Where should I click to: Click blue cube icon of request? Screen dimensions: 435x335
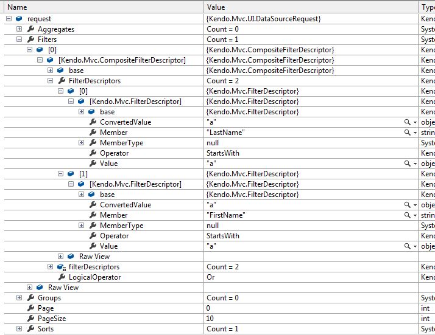click(x=19, y=19)
